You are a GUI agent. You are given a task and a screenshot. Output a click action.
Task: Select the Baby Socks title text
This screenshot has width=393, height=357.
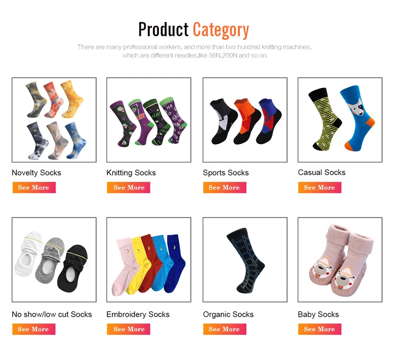pyautogui.click(x=318, y=315)
